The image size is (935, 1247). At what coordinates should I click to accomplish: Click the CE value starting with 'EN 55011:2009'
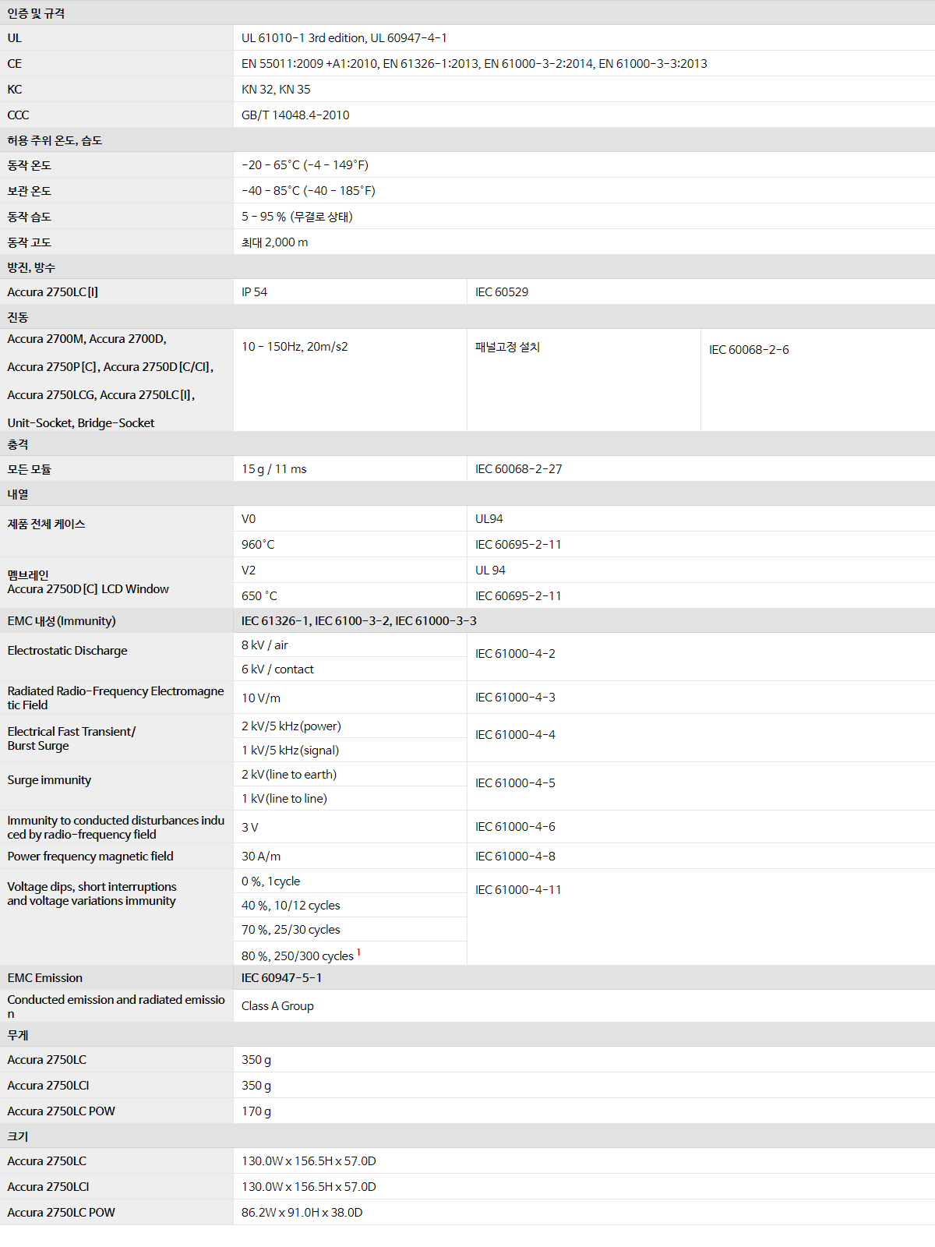pyautogui.click(x=474, y=63)
